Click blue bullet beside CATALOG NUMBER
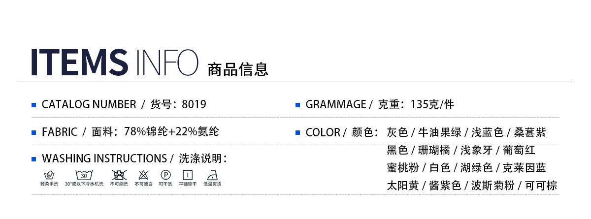Screen dimensions: 591x219 tap(34, 105)
